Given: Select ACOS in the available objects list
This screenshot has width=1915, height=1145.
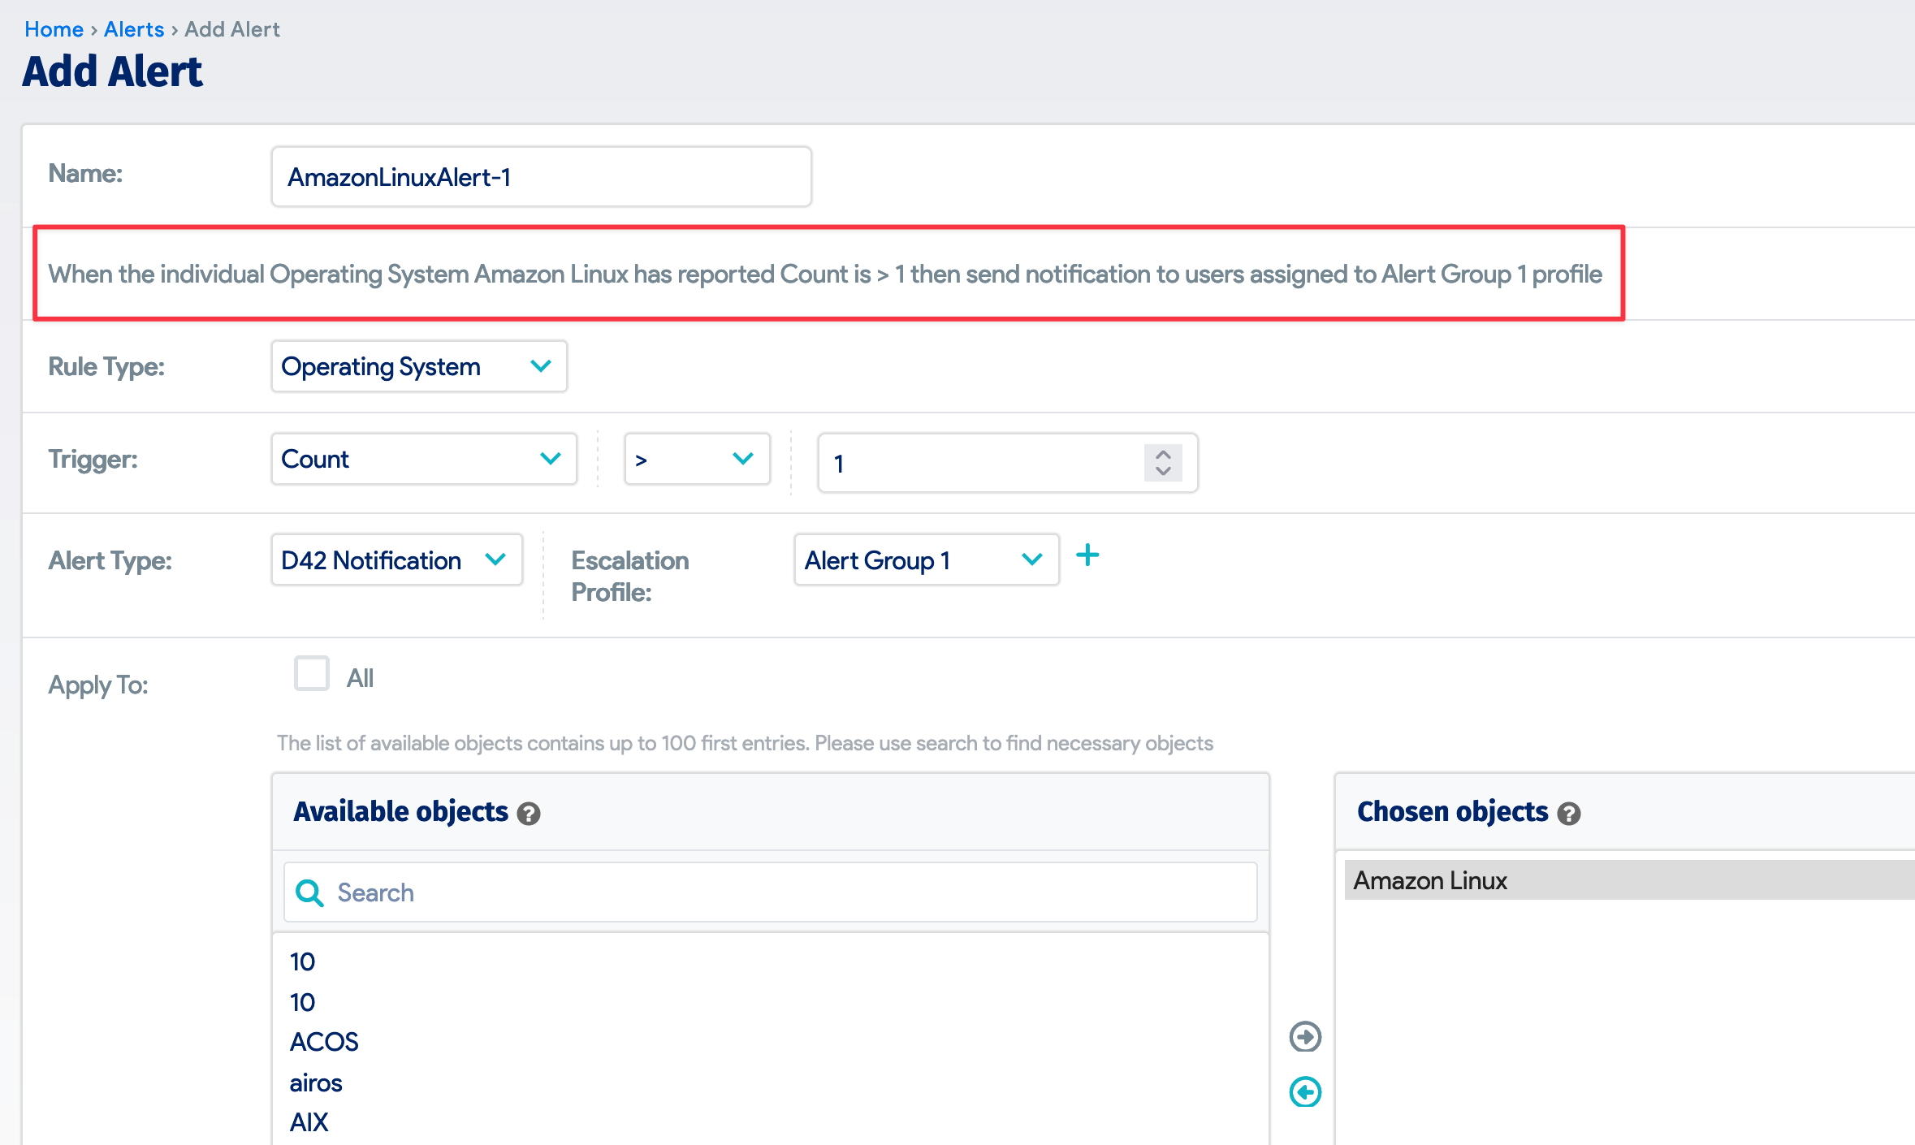Looking at the screenshot, I should point(324,1042).
